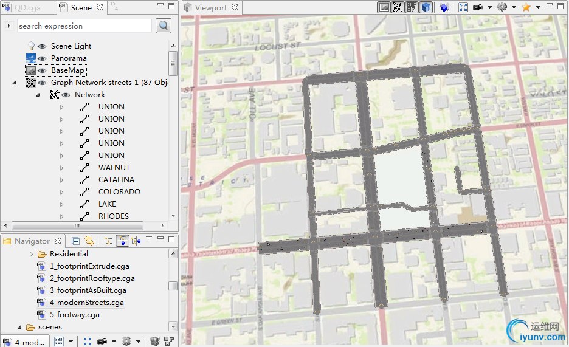Expand the WALNUT street node
Screen dimensions: 569x347
61,168
